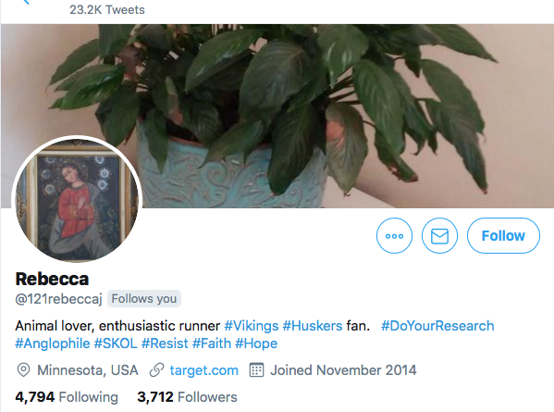Click the location pin icon near Minnesota
554x412 pixels.
pos(23,370)
